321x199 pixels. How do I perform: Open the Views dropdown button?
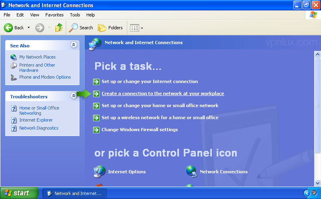tap(136, 28)
